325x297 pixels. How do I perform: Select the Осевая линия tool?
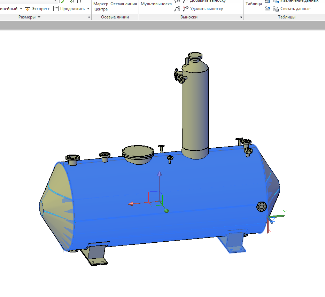coord(124,4)
